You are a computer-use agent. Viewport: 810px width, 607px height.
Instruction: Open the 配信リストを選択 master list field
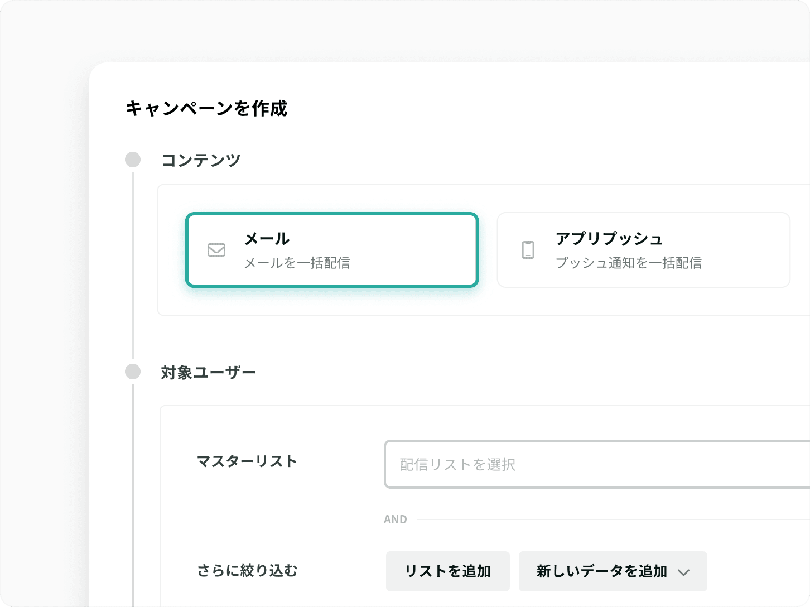click(x=597, y=464)
